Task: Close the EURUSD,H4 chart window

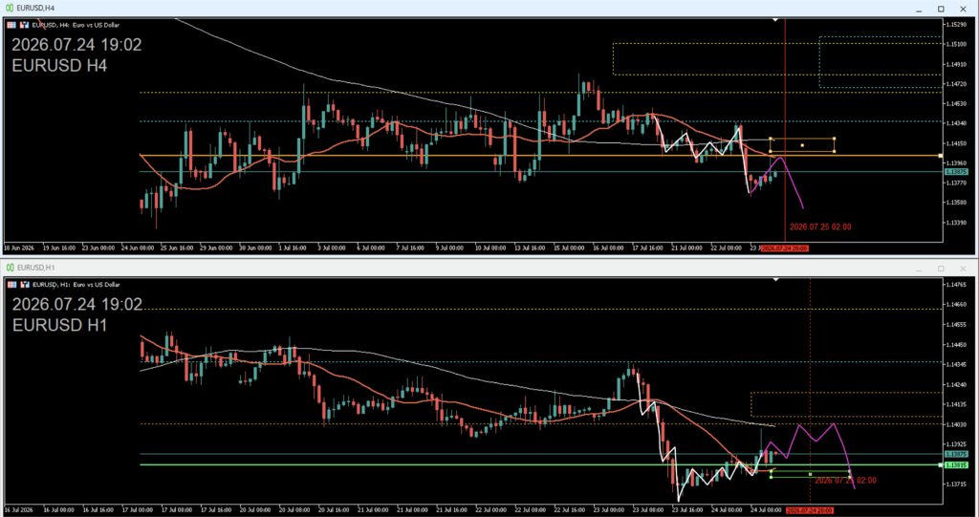Action: (964, 9)
